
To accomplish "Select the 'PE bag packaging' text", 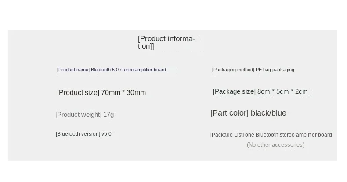I will pyautogui.click(x=275, y=70).
